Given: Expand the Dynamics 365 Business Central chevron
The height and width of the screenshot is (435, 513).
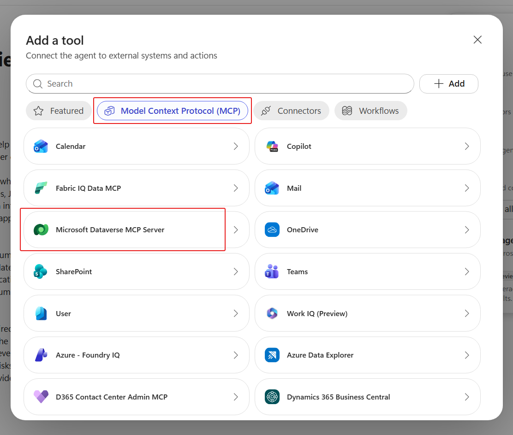Looking at the screenshot, I should click(x=467, y=397).
